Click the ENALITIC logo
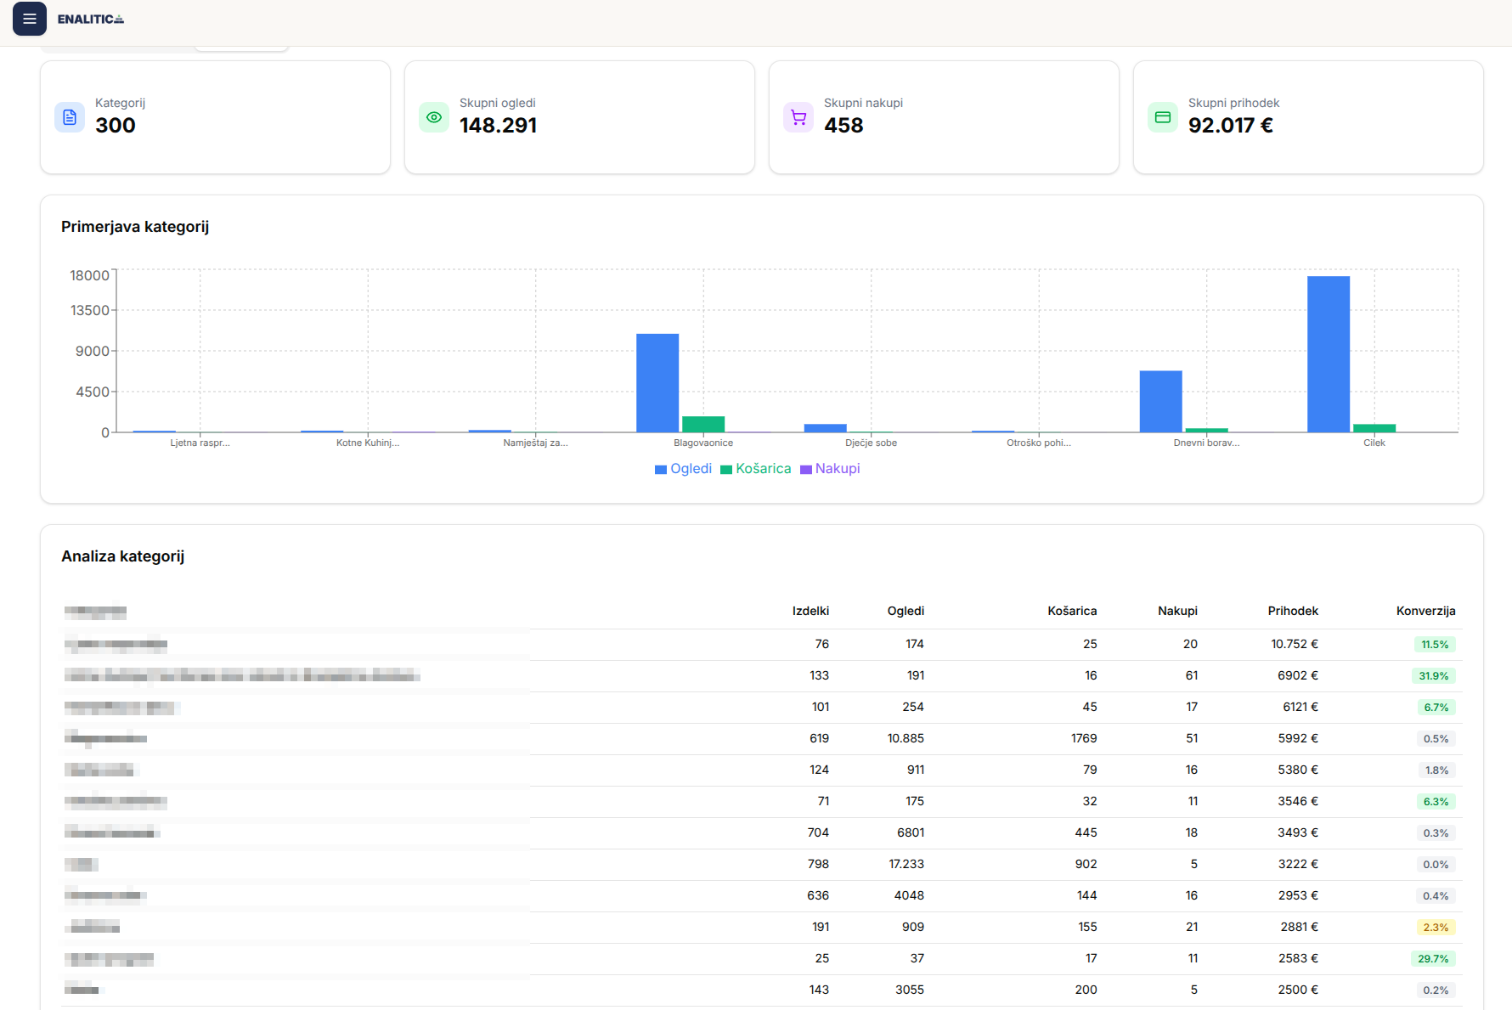This screenshot has height=1010, width=1512. 90,19
